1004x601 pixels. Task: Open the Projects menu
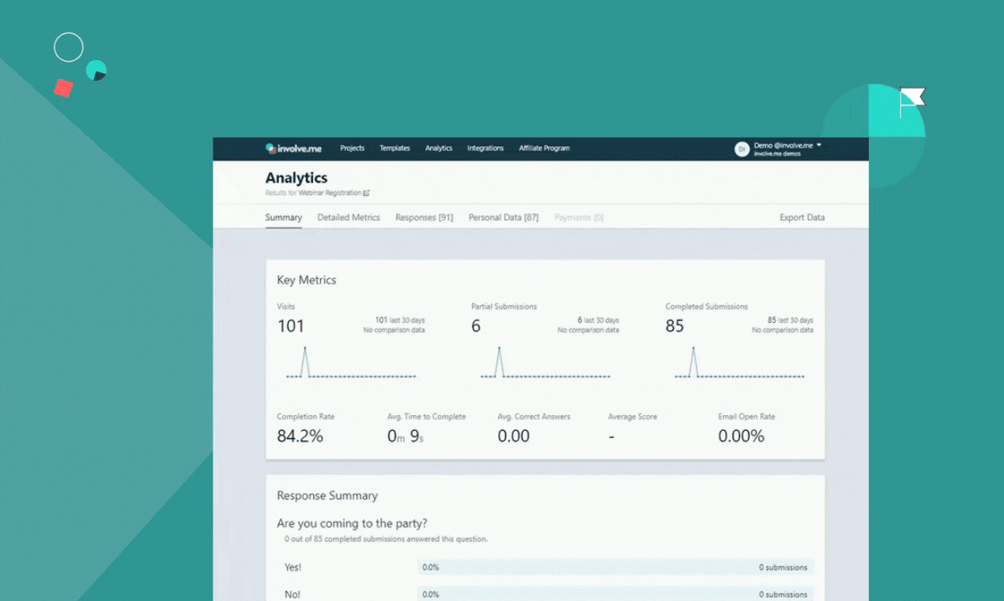click(353, 149)
